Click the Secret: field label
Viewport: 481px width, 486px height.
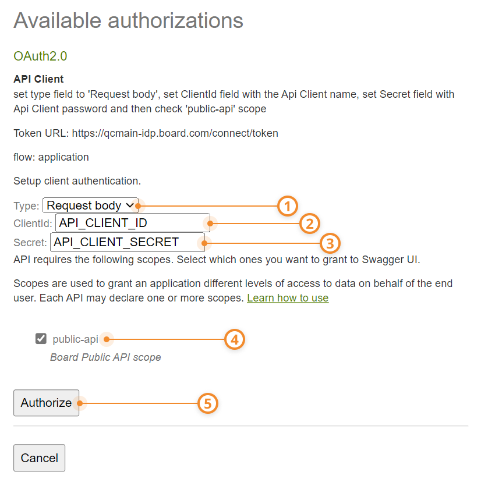(x=30, y=242)
